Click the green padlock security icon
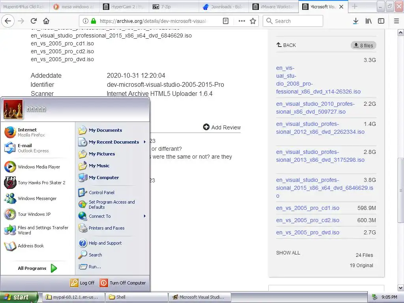Screen dimensions: 404x303 click(x=94, y=21)
